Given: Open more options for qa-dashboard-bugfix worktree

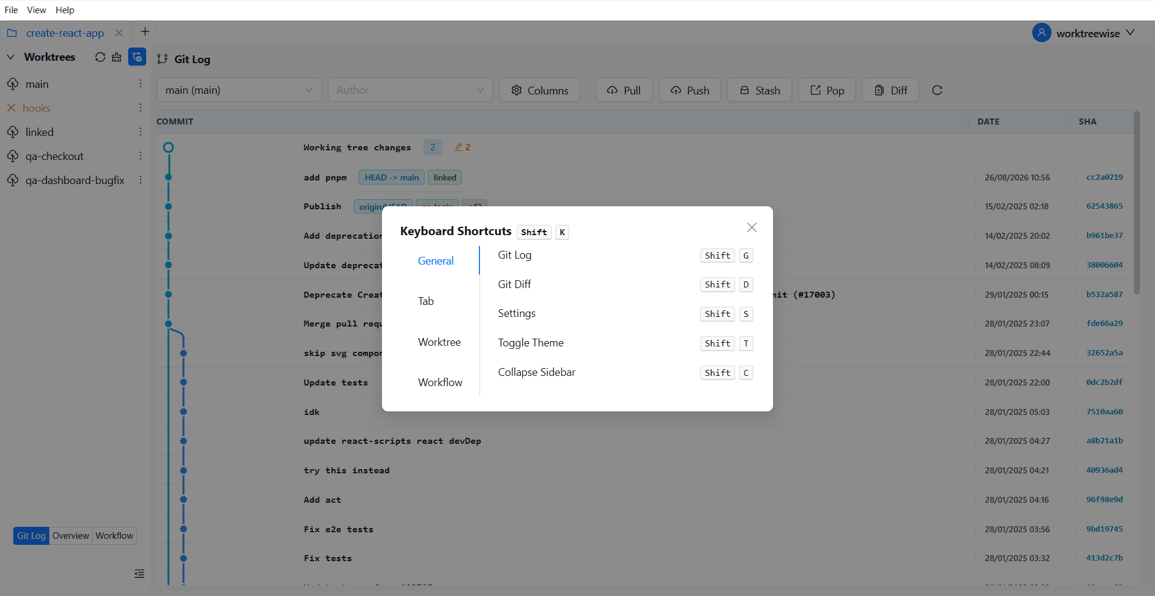Looking at the screenshot, I should 141,180.
